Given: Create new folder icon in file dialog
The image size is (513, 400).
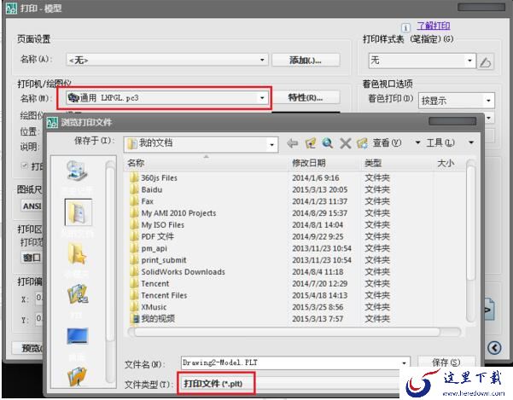Looking at the screenshot, I should tap(362, 143).
